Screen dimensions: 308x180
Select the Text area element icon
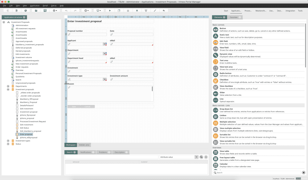(216, 62)
